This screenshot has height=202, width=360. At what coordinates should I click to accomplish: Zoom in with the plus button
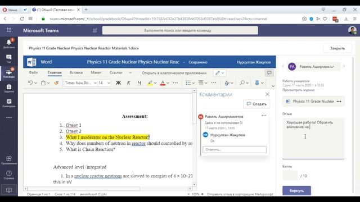202,194
